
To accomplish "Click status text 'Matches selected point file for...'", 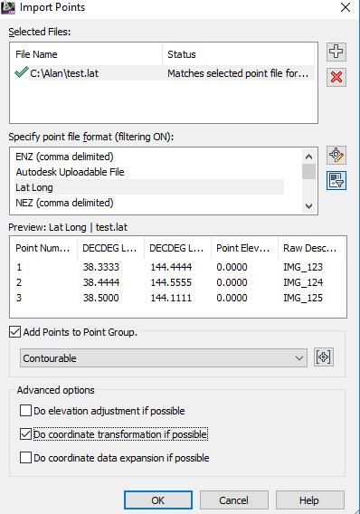I will 238,73.
